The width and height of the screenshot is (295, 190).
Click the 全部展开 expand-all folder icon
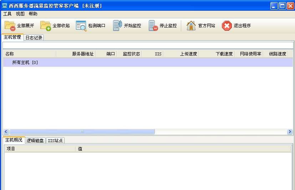[10, 26]
